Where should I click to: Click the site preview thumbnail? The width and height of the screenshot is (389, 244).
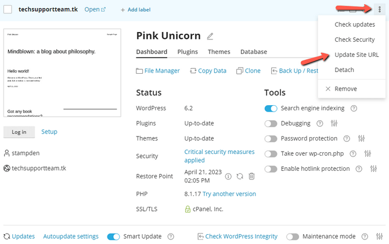click(x=62, y=73)
